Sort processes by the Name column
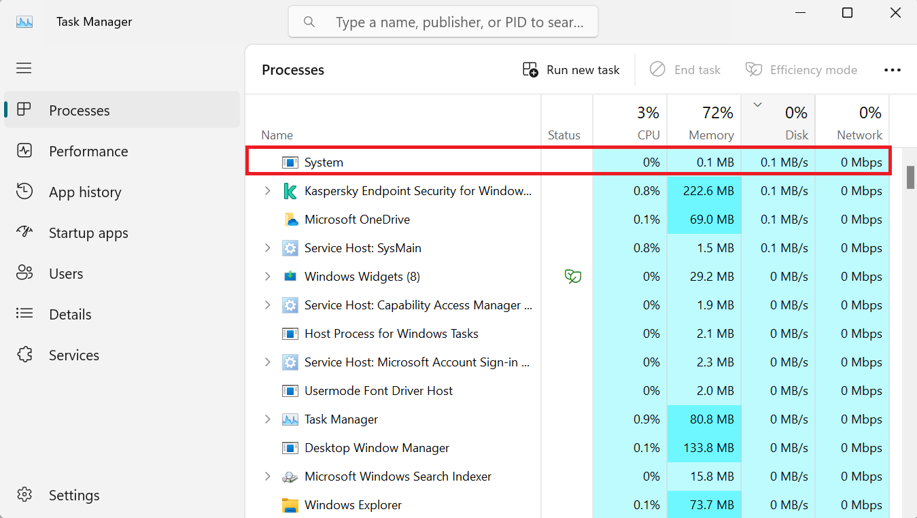The height and width of the screenshot is (518, 917). 394,121
